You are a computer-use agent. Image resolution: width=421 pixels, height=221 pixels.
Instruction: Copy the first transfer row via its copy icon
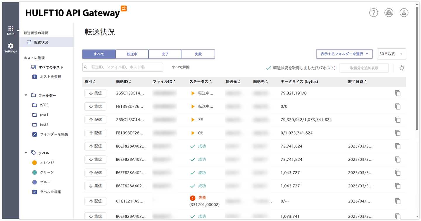(x=398, y=93)
